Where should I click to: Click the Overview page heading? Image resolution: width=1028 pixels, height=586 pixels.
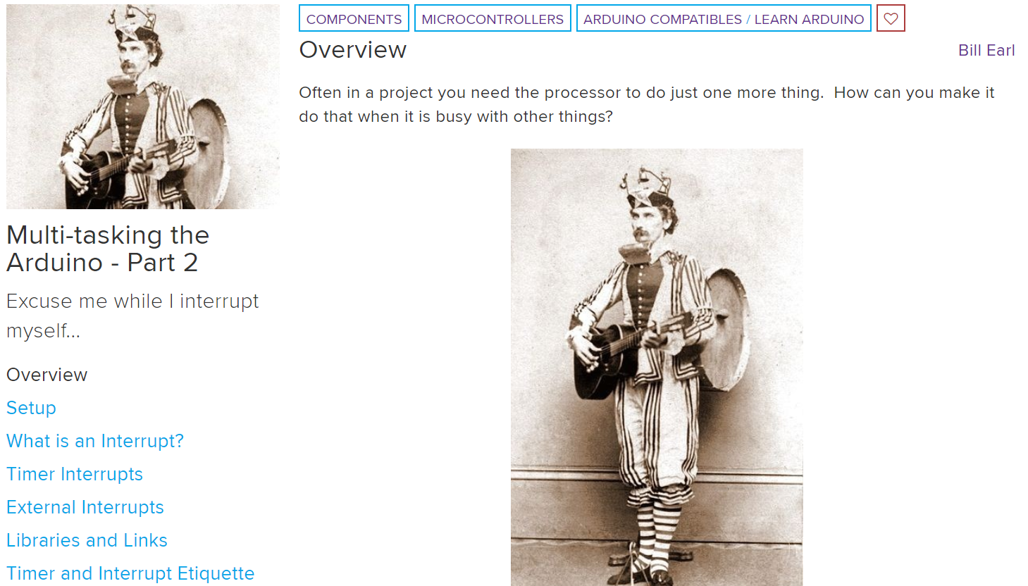pyautogui.click(x=353, y=50)
